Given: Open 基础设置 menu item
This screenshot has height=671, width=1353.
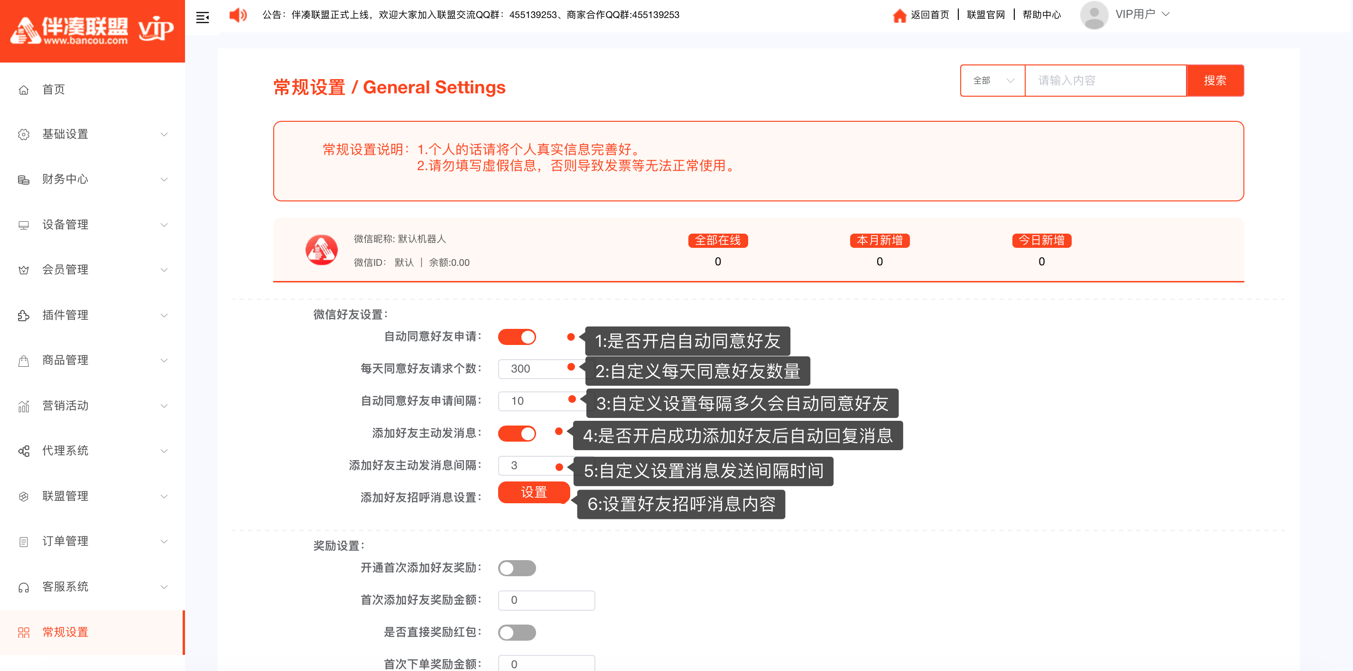Looking at the screenshot, I should point(93,134).
